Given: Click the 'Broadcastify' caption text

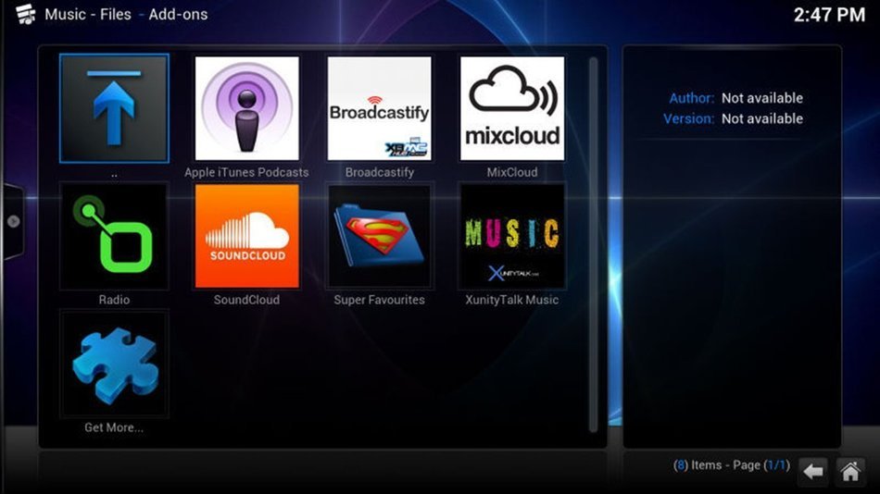Looking at the screenshot, I should 380,172.
